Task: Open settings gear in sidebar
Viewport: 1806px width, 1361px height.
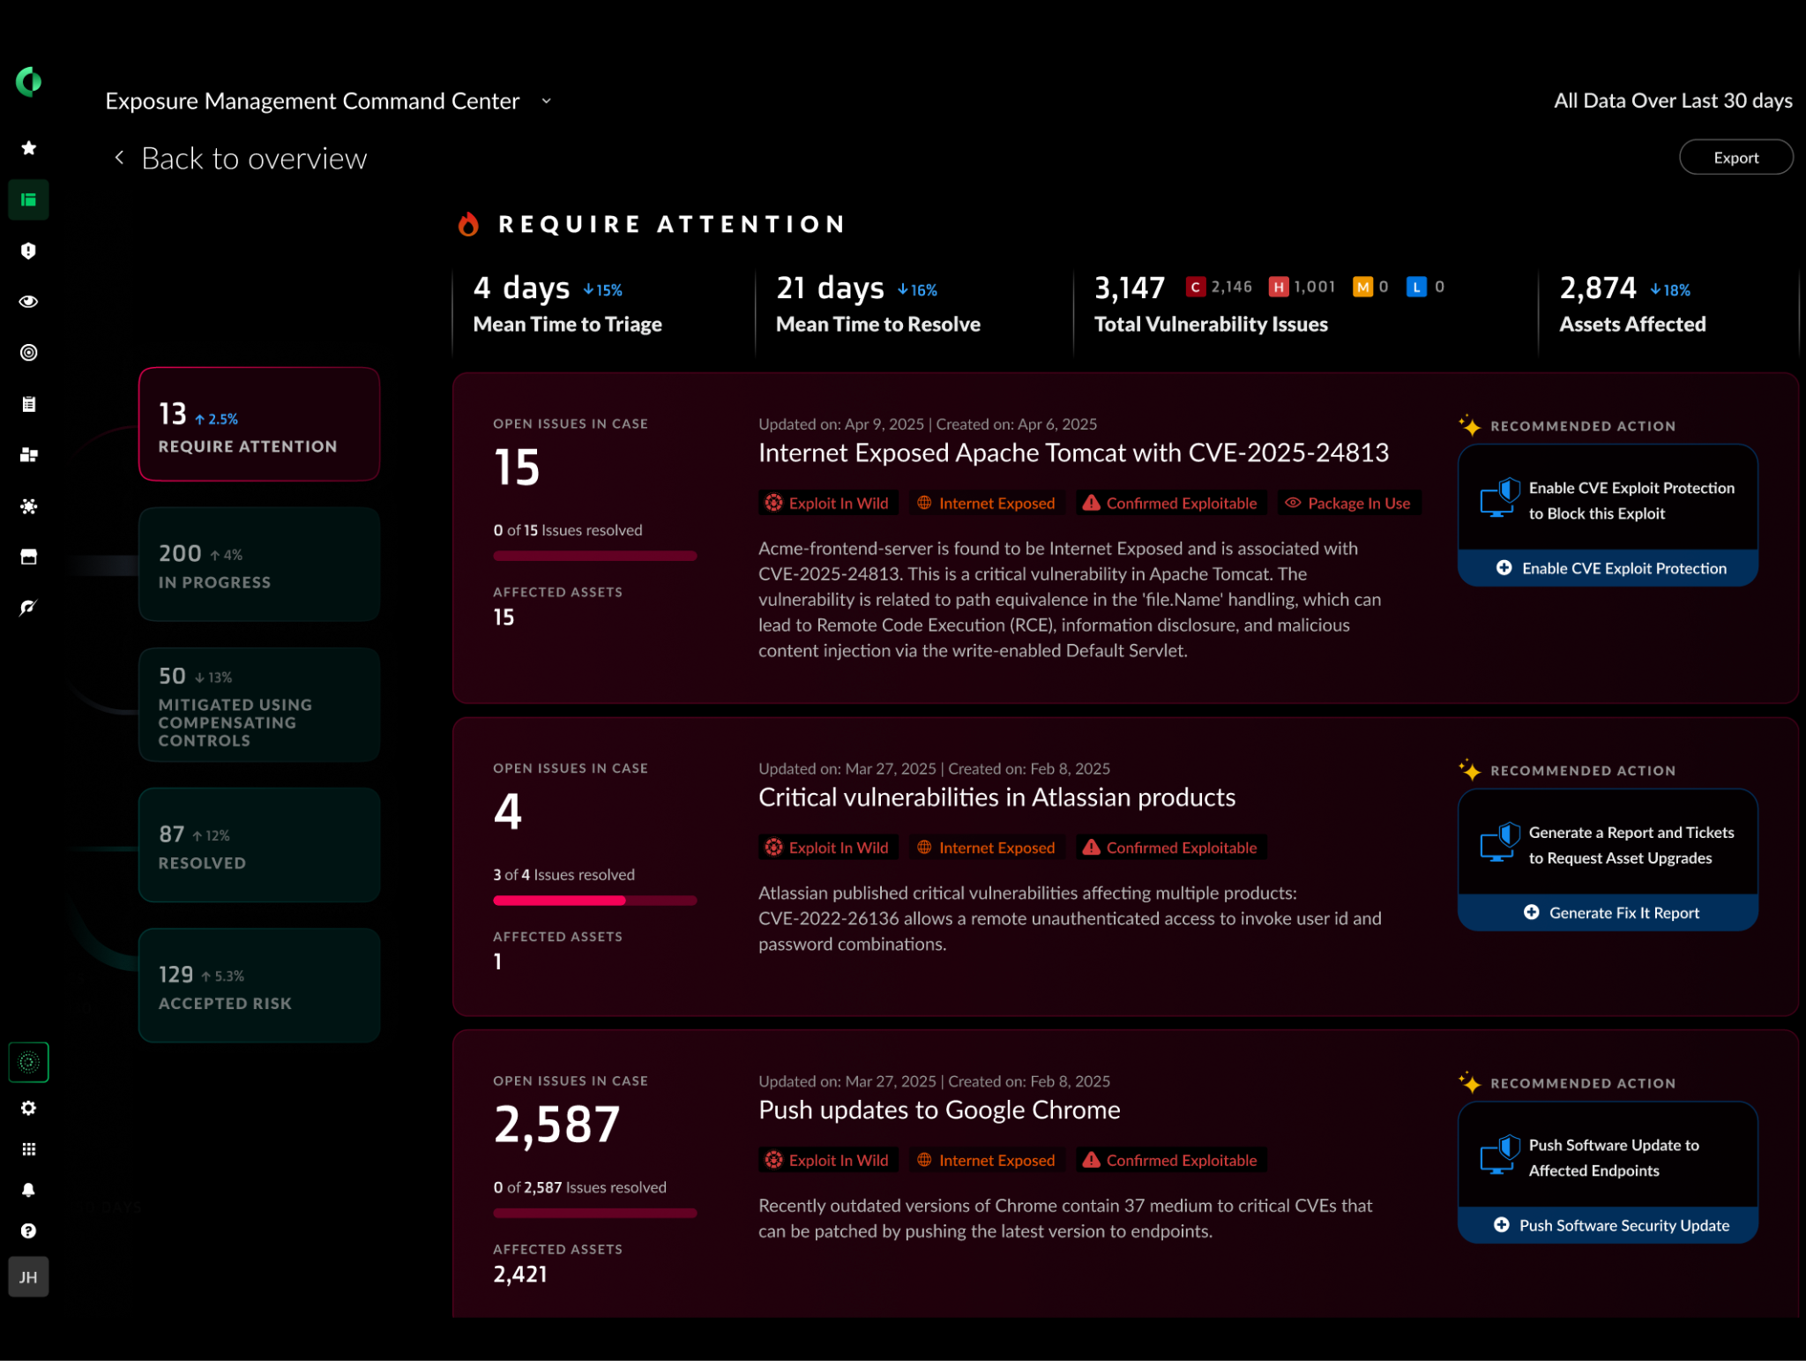Action: coord(28,1108)
